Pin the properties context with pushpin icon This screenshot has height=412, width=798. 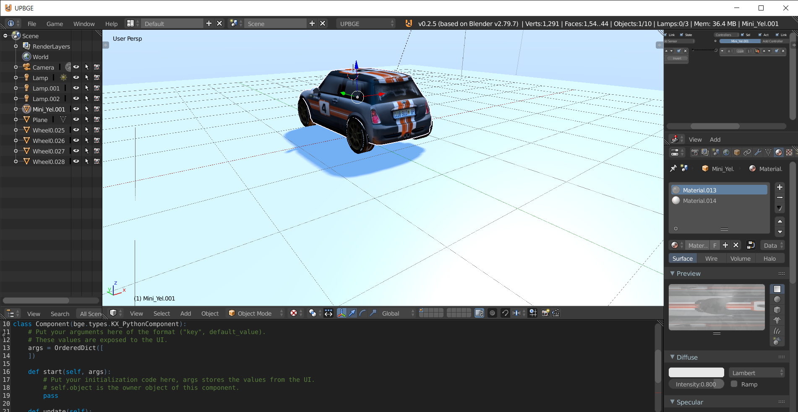pos(673,168)
